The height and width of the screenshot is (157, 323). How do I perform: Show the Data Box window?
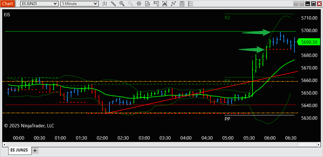147,3
